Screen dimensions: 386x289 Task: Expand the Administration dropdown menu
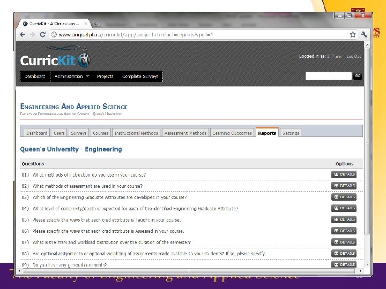(x=72, y=77)
